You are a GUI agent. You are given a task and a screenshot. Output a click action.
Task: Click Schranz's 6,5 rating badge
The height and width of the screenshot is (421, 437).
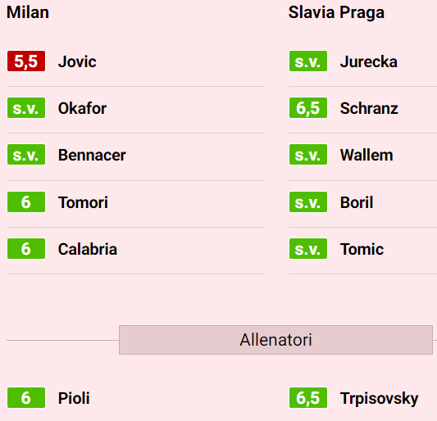coord(308,108)
